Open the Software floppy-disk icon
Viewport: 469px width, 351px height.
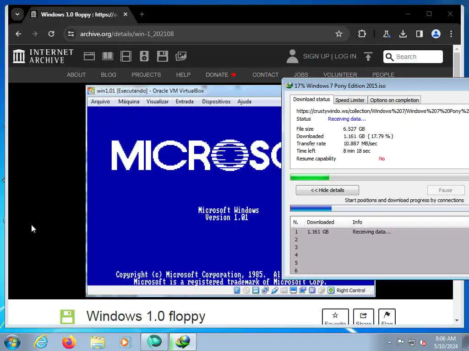[163, 56]
